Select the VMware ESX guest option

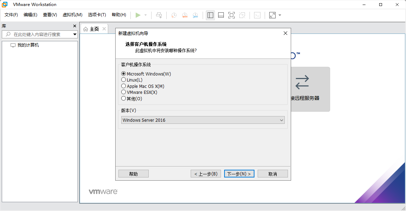(x=124, y=92)
